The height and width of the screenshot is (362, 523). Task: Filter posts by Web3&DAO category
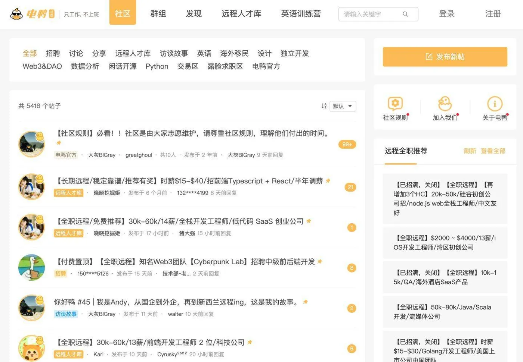pyautogui.click(x=42, y=66)
